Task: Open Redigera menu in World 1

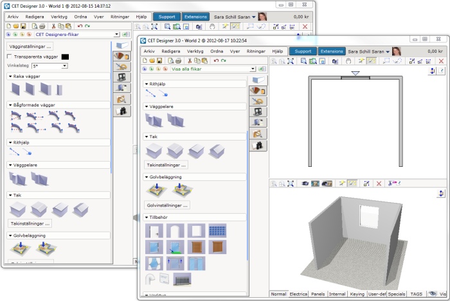Action: [x=35, y=17]
